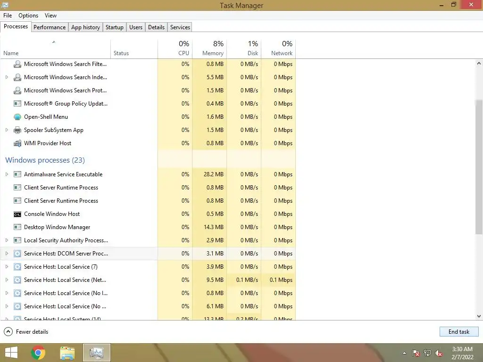Click the 14.3 MB memory value

214,227
